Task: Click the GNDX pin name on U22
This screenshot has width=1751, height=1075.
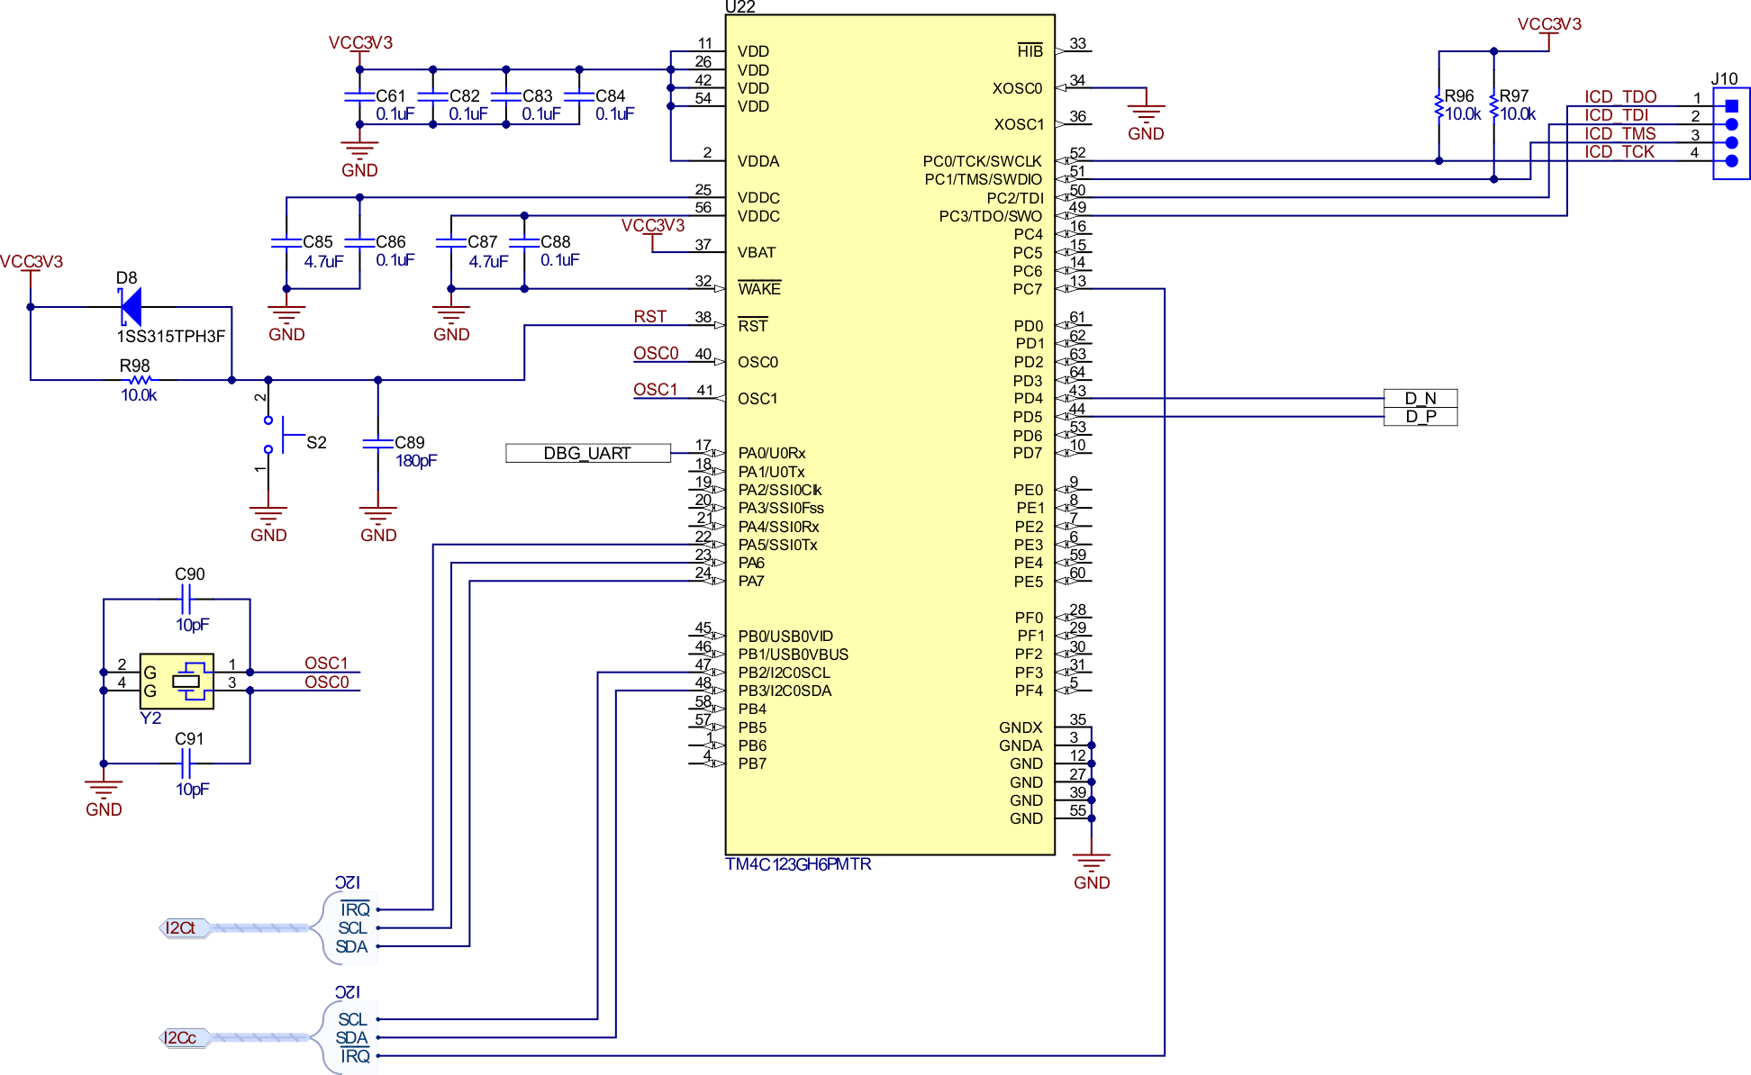Action: [x=1021, y=727]
